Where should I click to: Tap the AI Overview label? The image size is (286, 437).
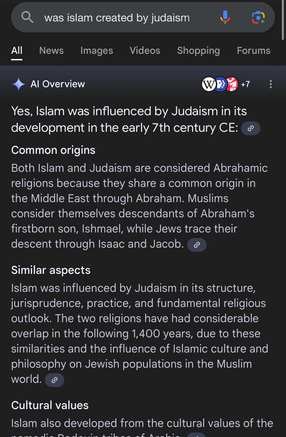tap(58, 84)
